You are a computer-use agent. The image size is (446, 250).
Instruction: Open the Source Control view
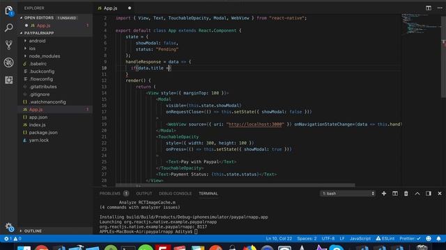(x=9, y=44)
